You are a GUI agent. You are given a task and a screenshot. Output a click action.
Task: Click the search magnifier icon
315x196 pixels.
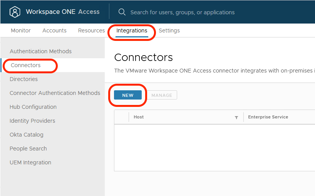tap(122, 12)
